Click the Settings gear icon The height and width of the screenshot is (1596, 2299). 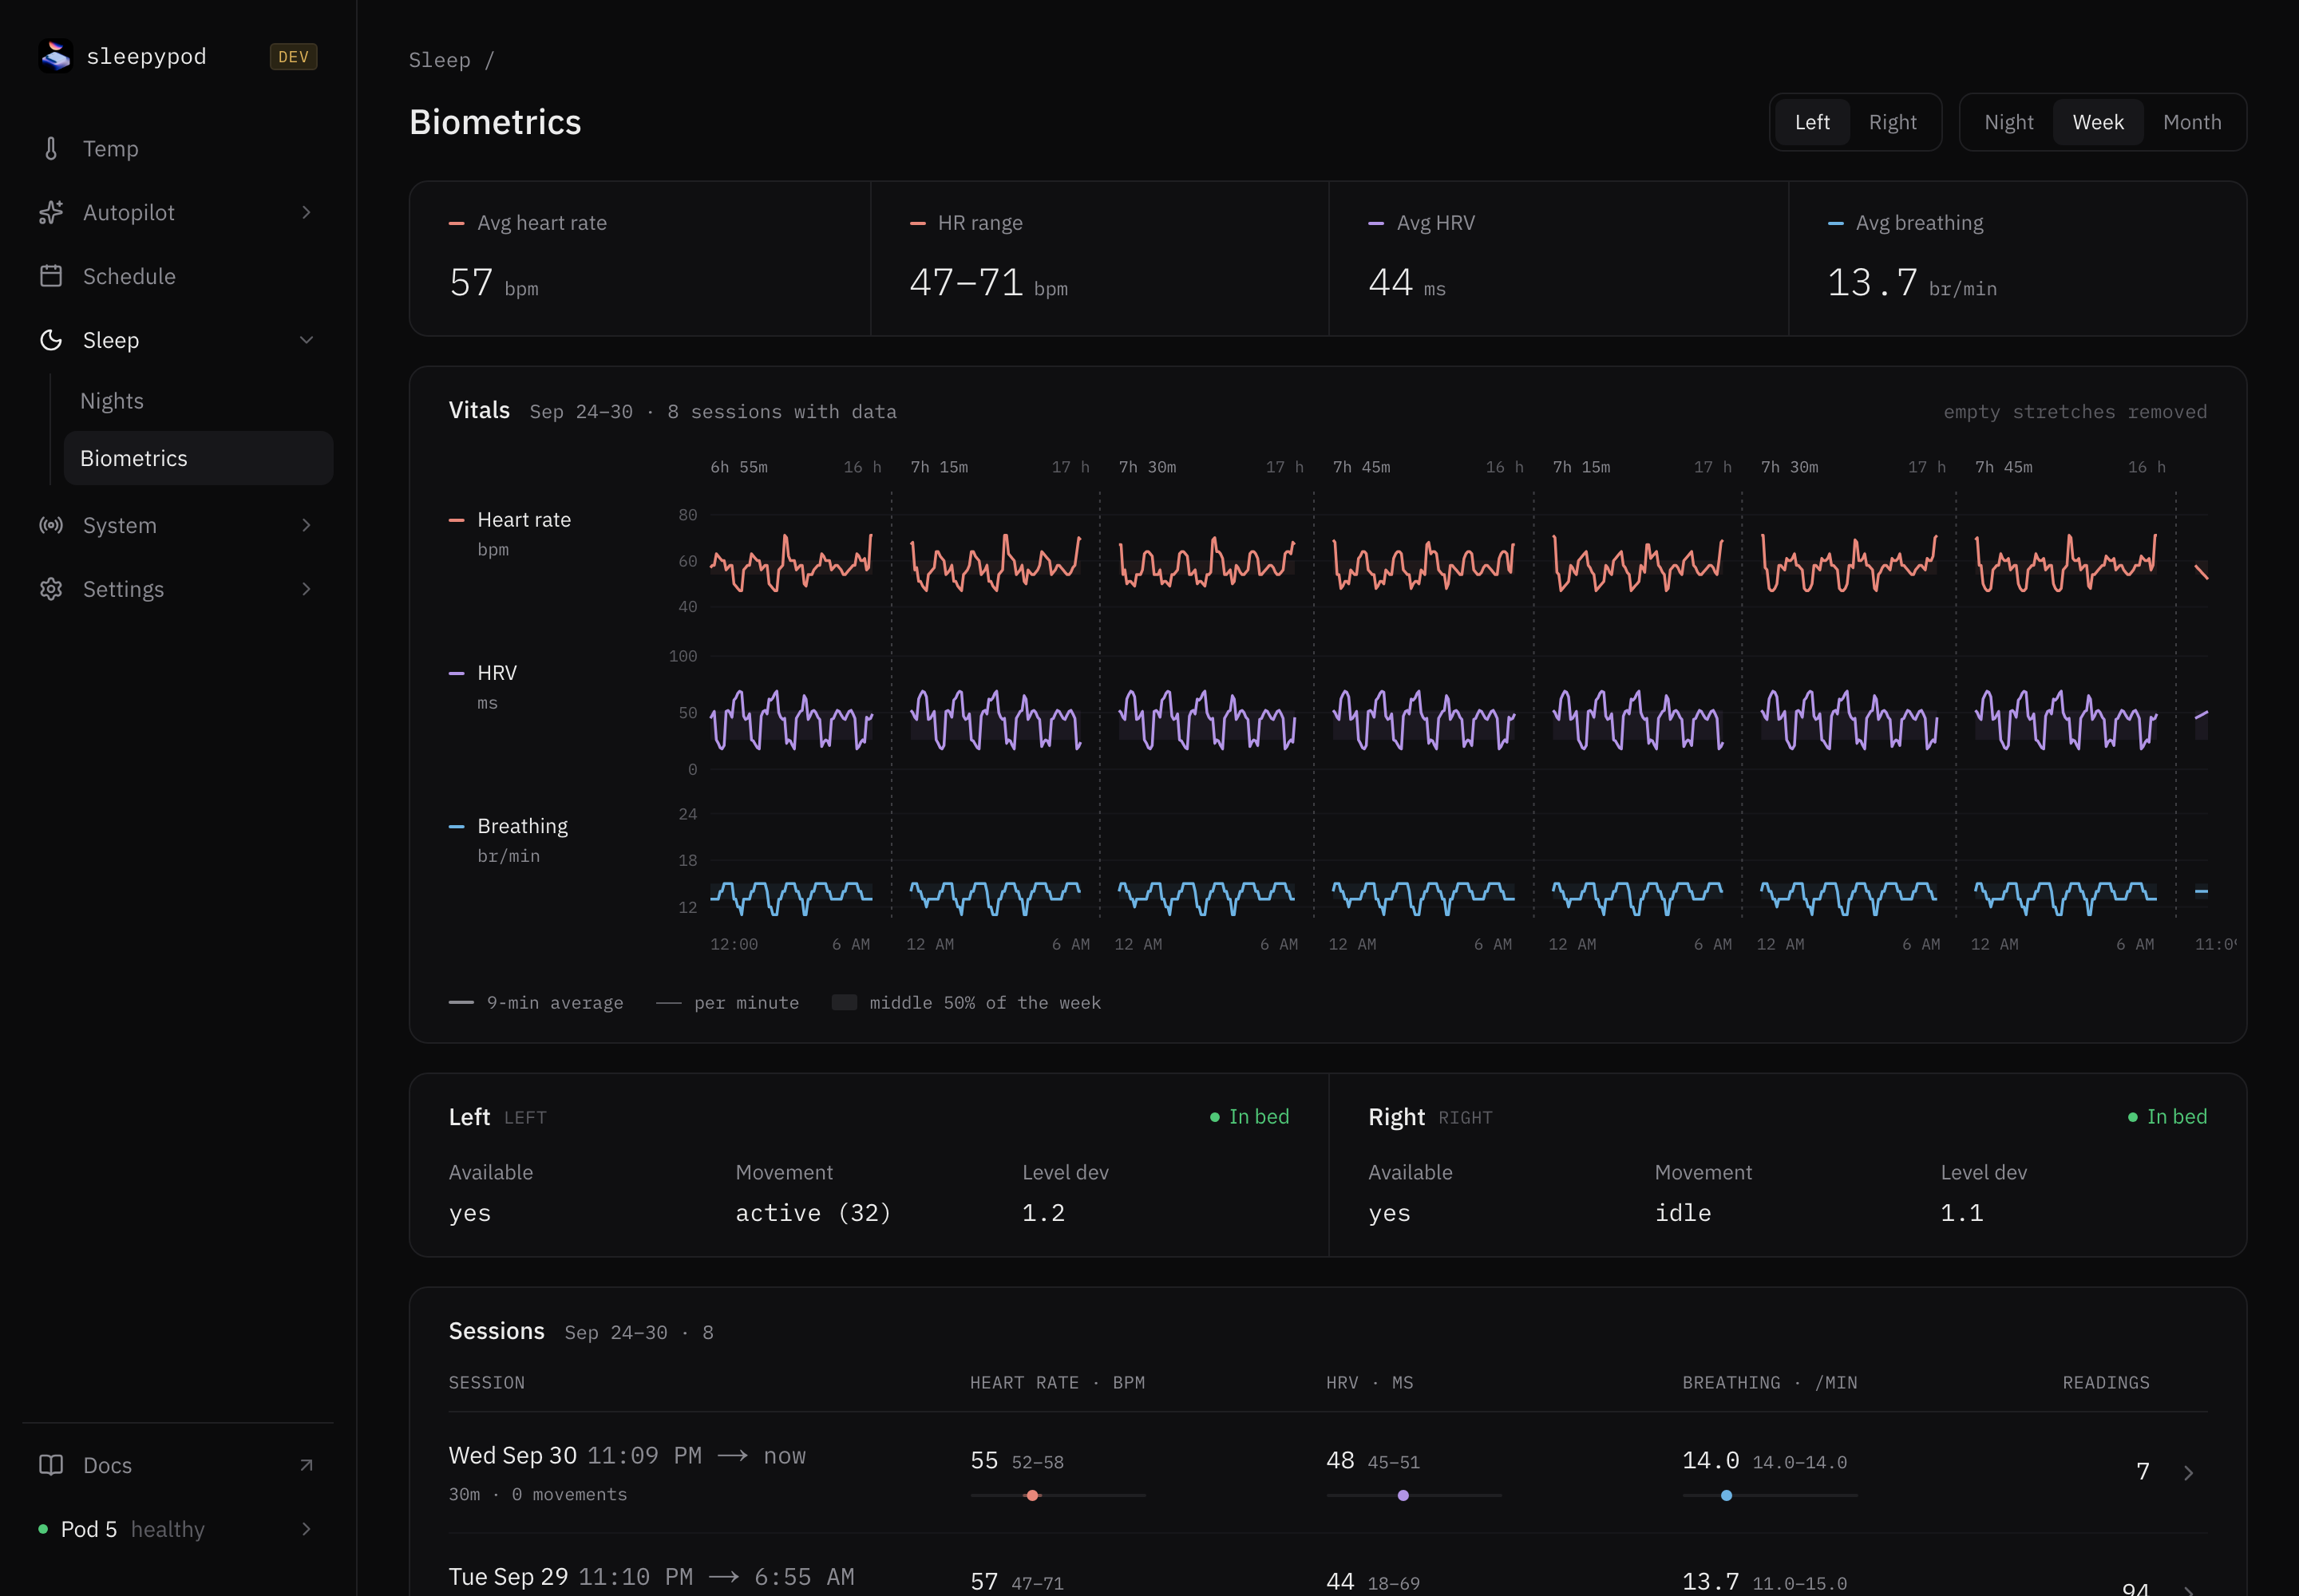pos(51,589)
